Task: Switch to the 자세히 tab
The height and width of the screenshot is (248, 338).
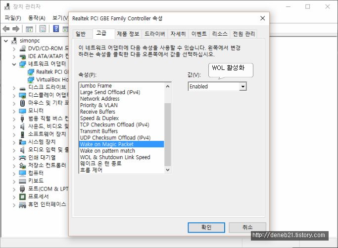Action: coord(178,34)
